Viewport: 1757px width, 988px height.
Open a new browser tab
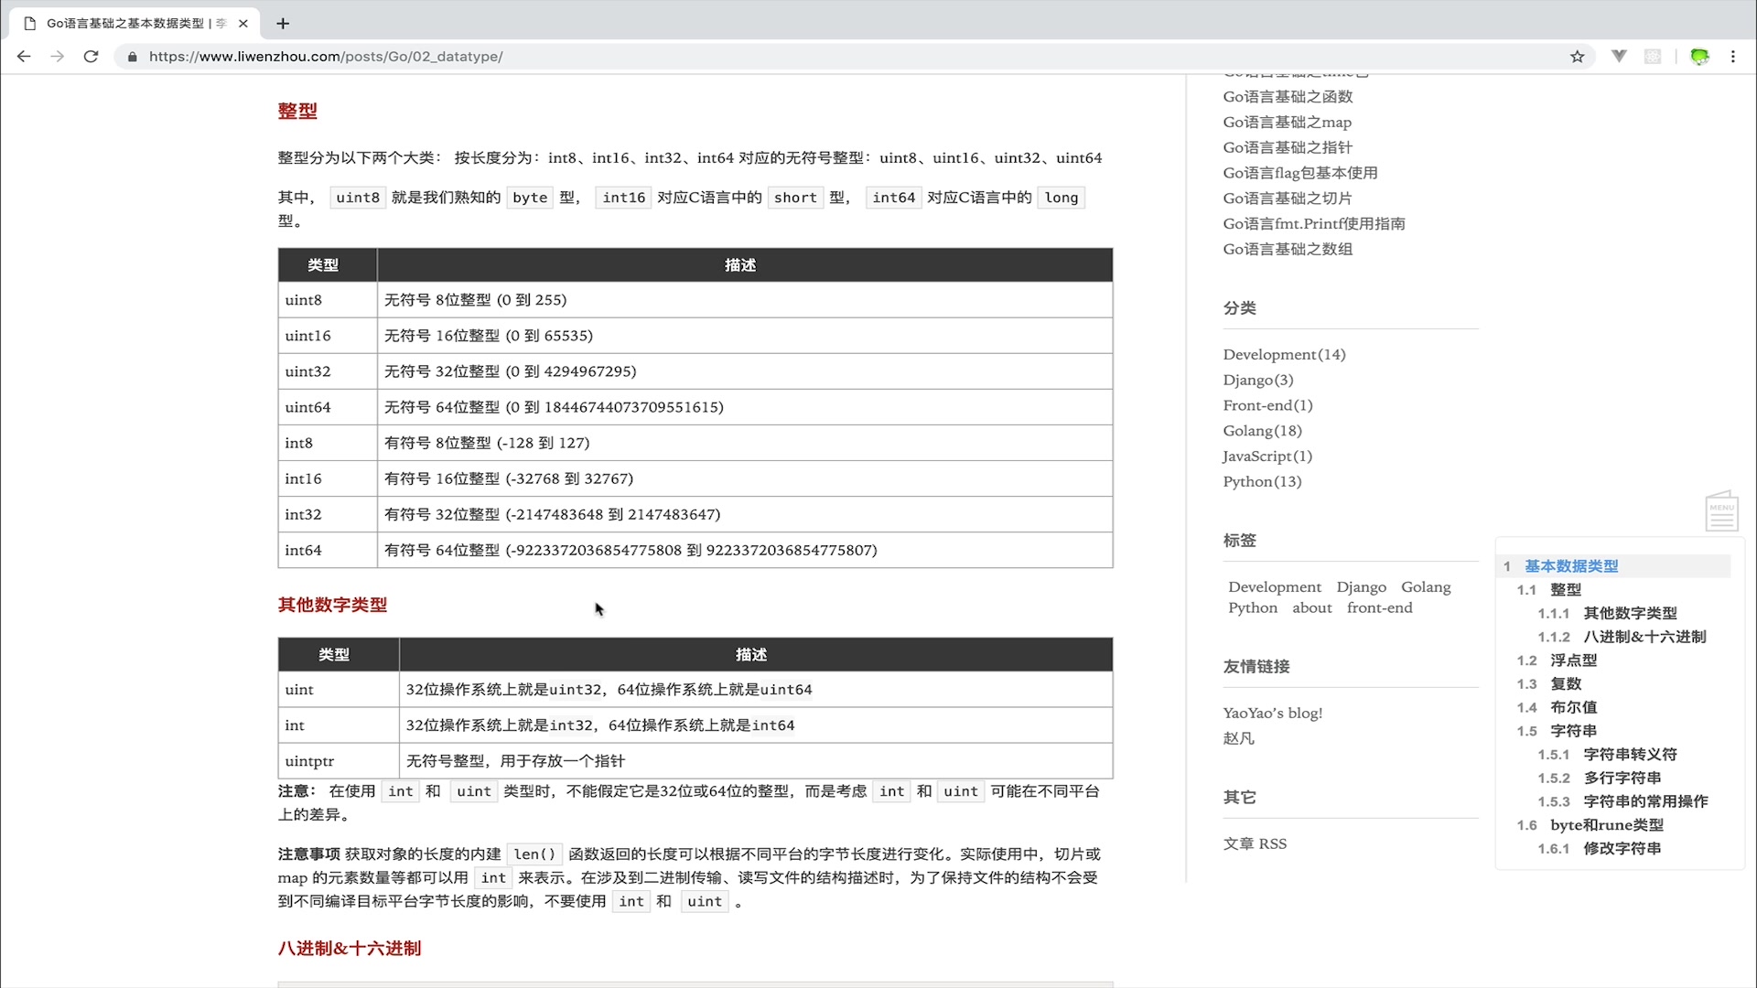click(x=282, y=24)
